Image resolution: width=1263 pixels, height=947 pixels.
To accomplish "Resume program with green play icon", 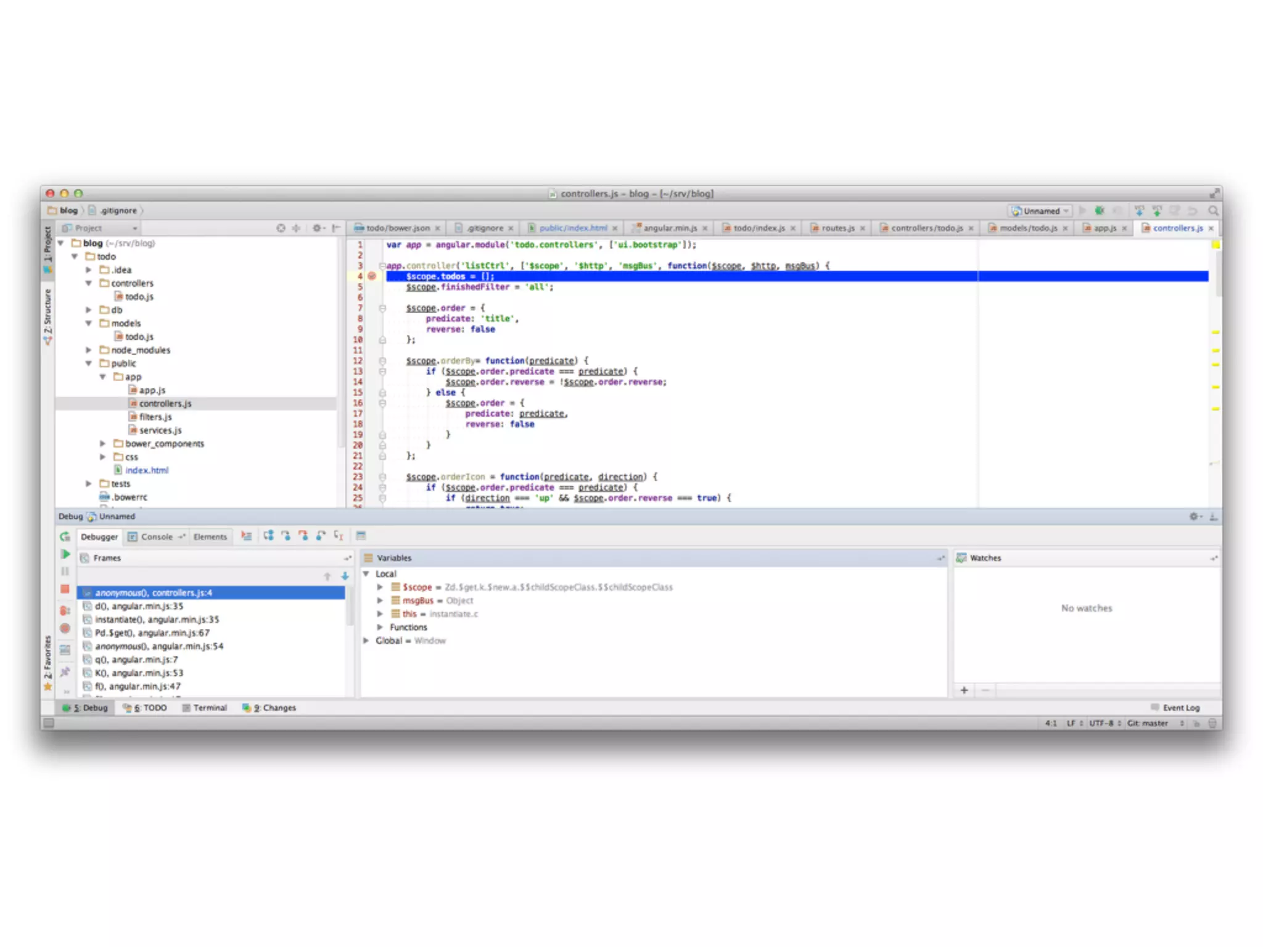I will 65,554.
